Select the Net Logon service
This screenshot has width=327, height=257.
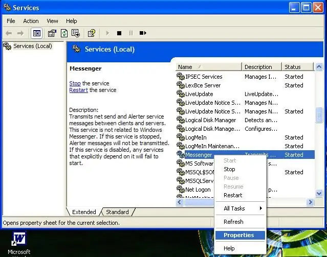coord(198,190)
